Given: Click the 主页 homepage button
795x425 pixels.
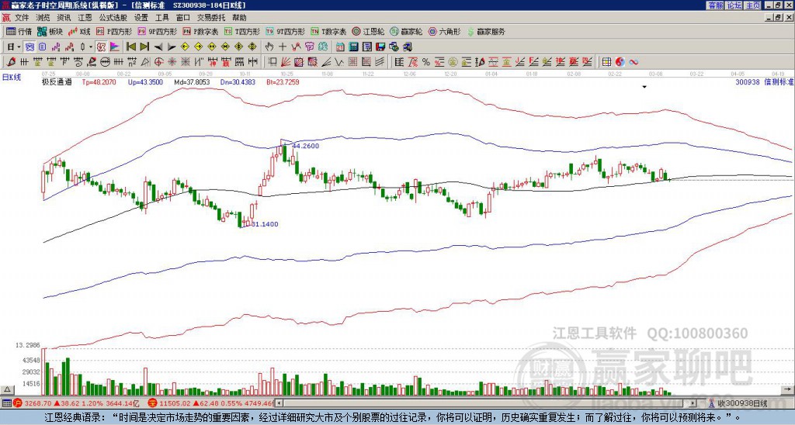Looking at the screenshot, I should coord(752,5).
